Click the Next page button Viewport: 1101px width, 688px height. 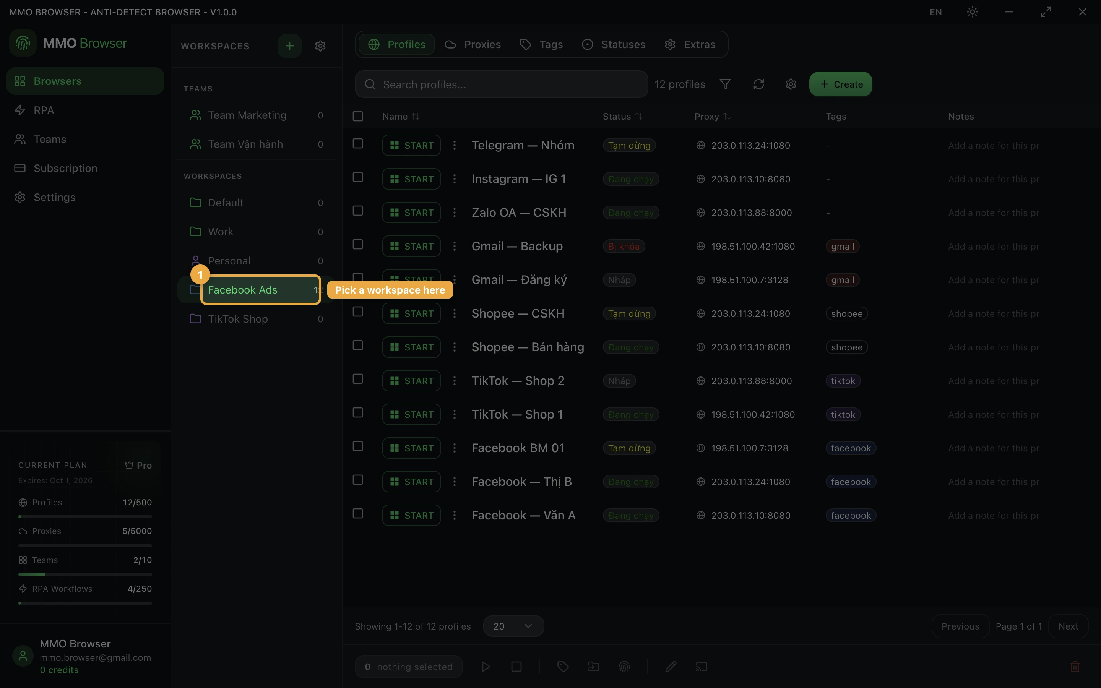(x=1068, y=626)
